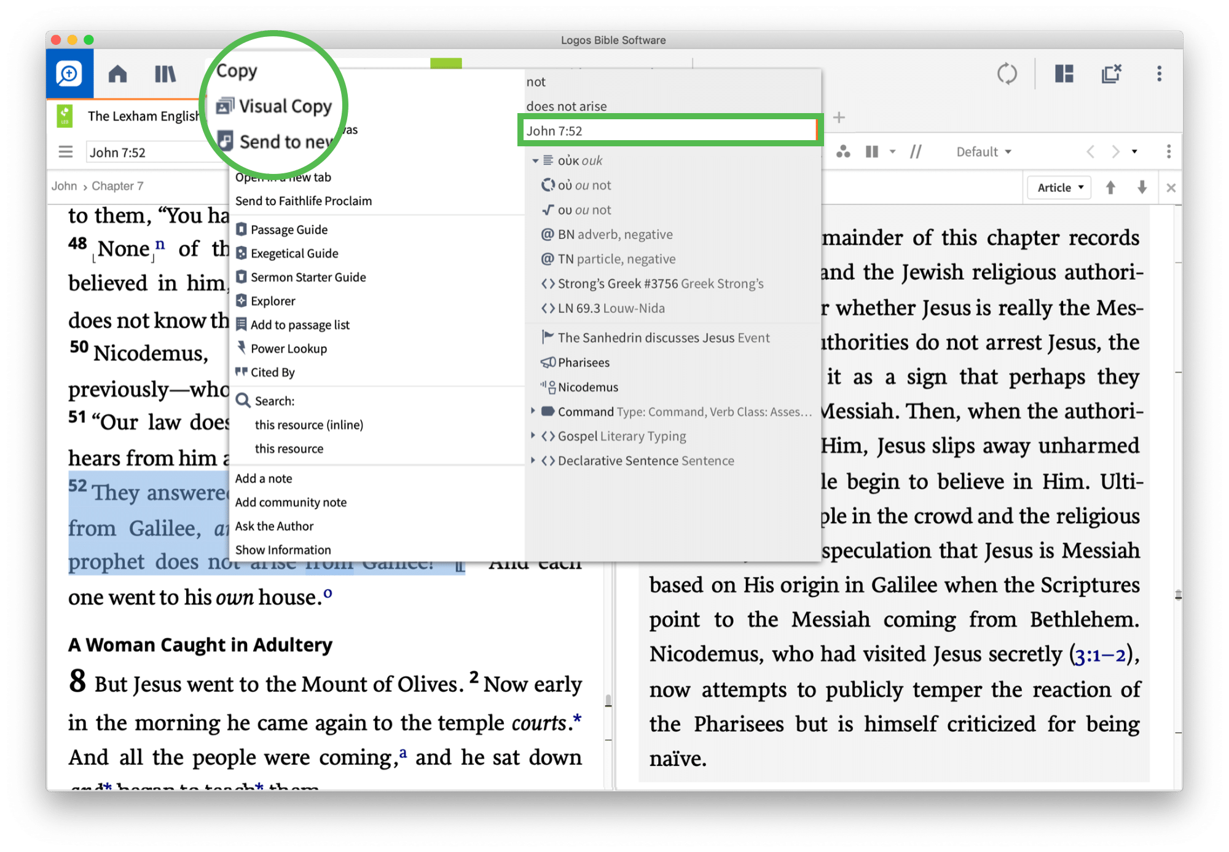Choose Sermon Starter Guide
The width and height of the screenshot is (1229, 852).
(301, 277)
